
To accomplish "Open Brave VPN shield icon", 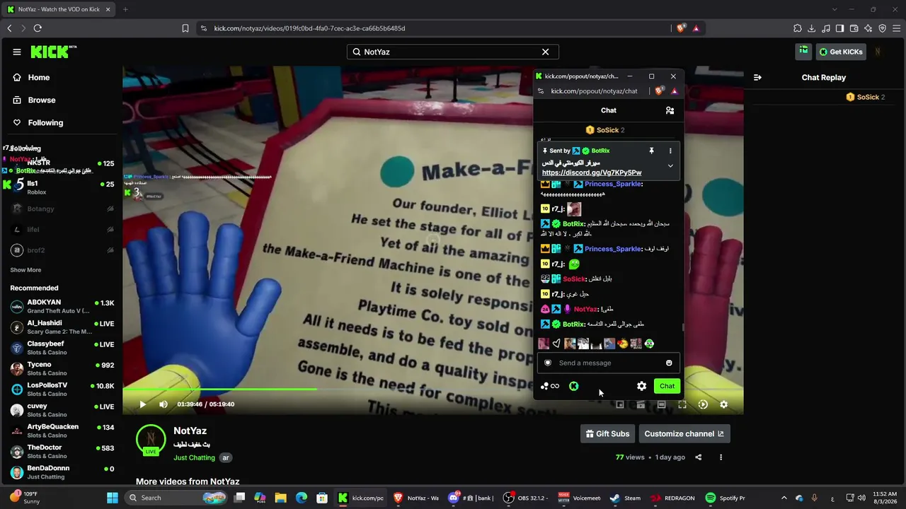I will click(x=883, y=28).
